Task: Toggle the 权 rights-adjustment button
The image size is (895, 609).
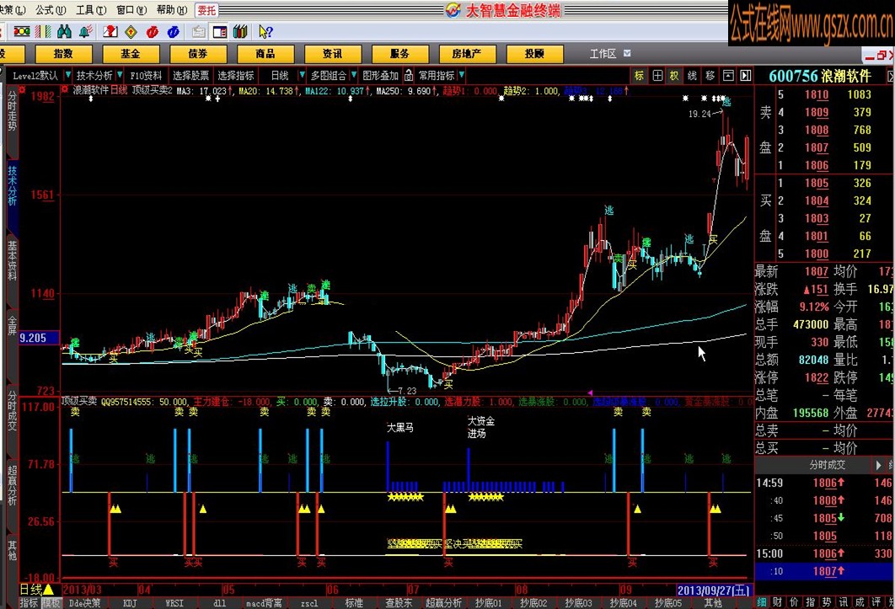Action: [674, 76]
